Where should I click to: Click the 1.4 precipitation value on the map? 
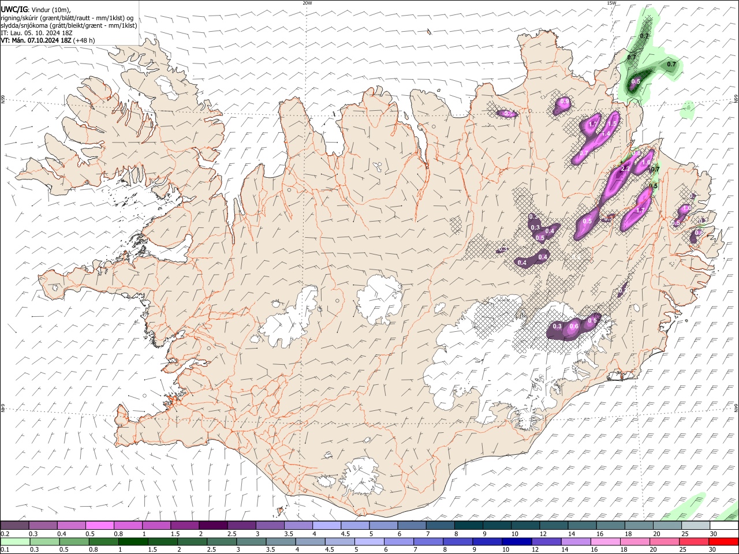tap(606, 133)
